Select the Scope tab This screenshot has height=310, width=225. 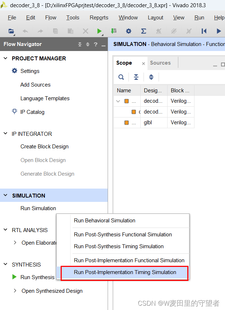point(124,63)
